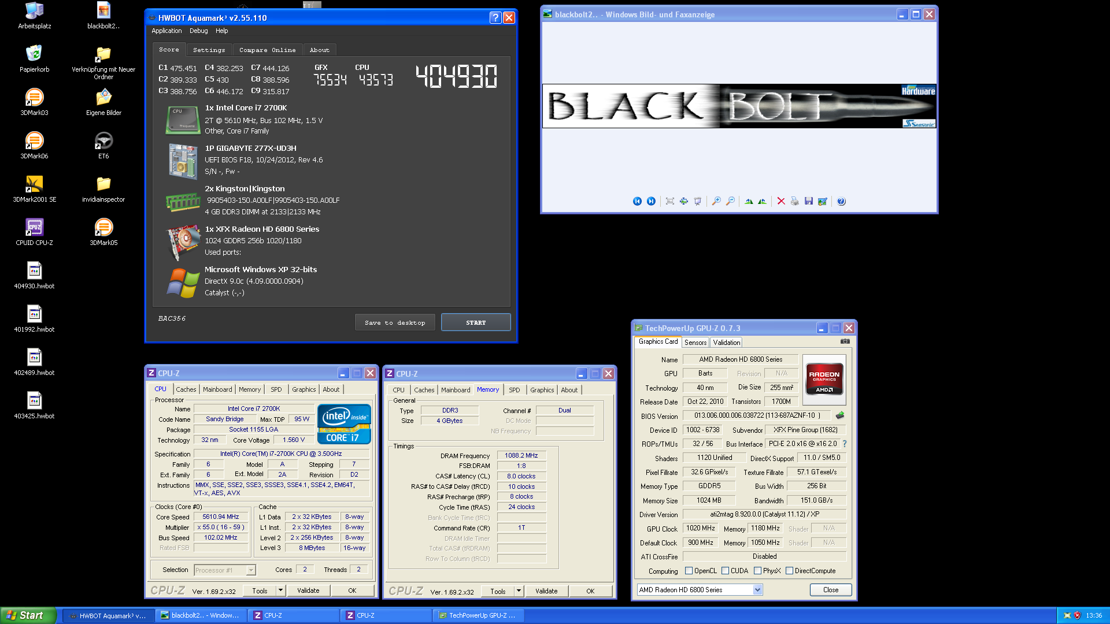Viewport: 1110px width, 624px height.
Task: Open Graphics tab in right CPU-Z window
Action: pyautogui.click(x=542, y=390)
